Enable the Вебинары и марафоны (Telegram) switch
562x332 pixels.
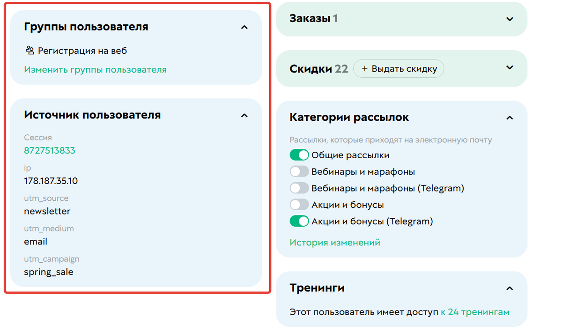299,188
